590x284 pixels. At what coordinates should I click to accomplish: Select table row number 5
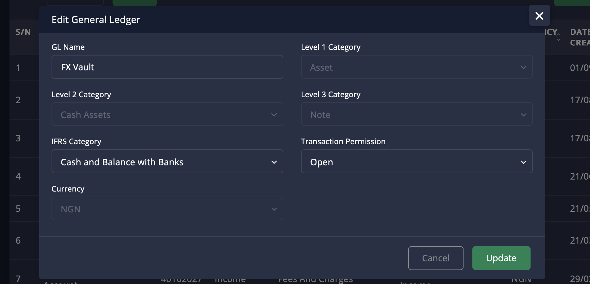(18, 209)
